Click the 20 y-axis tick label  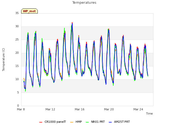pyautogui.click(x=17, y=53)
